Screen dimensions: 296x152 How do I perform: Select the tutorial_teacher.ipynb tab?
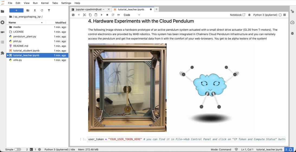[133, 9]
